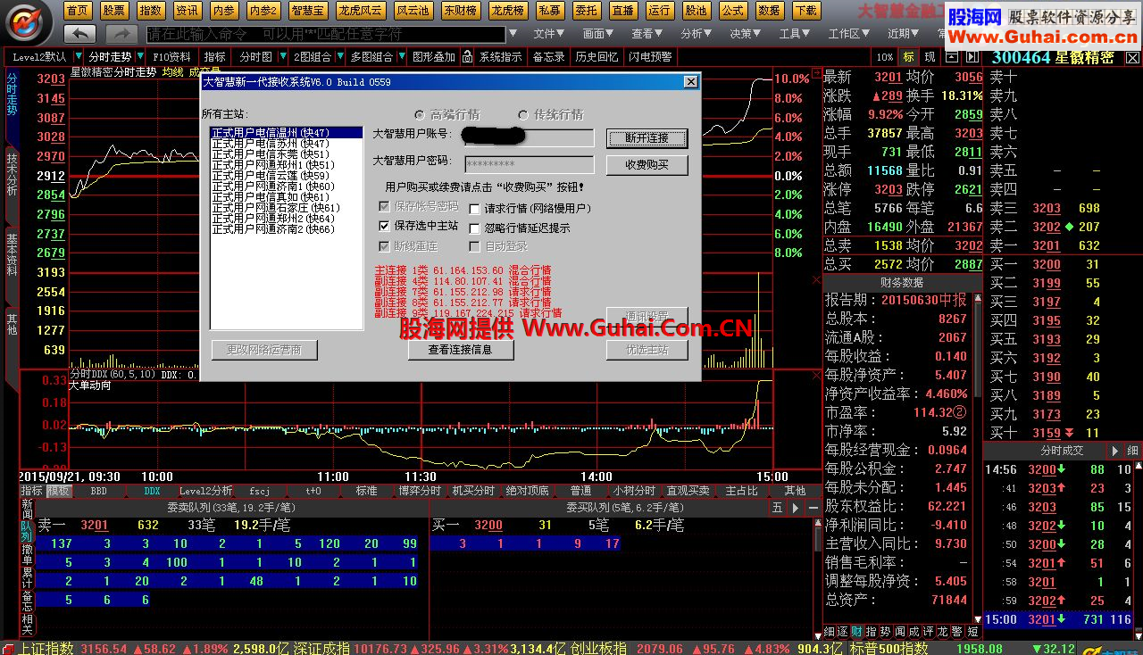Select the 高端行情 radio button
This screenshot has width=1143, height=655.
(420, 115)
